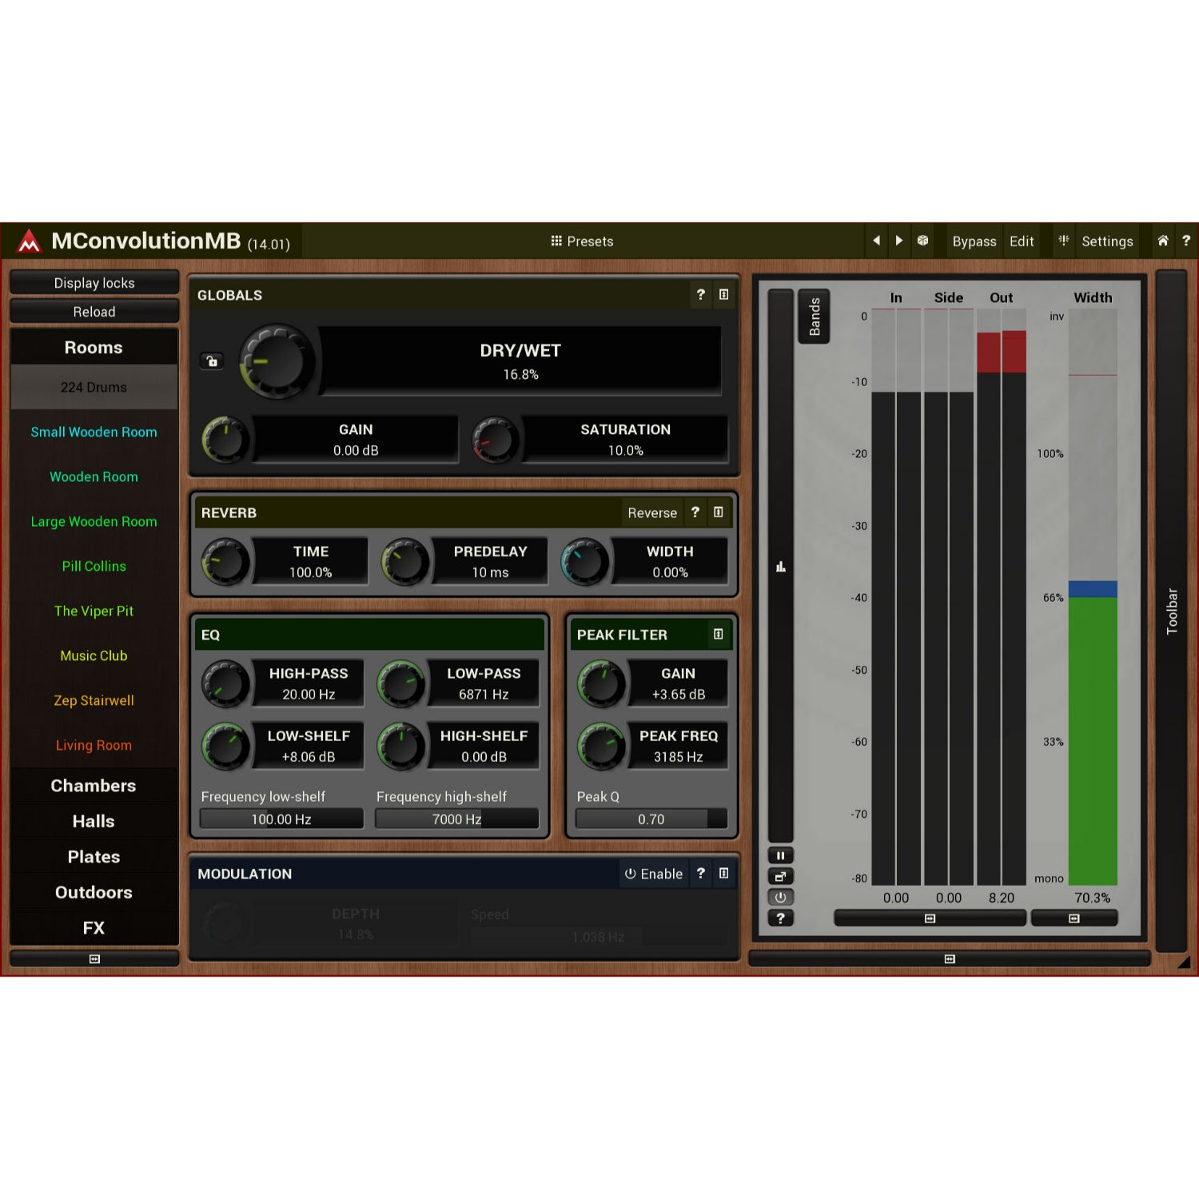Image resolution: width=1199 pixels, height=1199 pixels.
Task: Open the vertical Toolbar strip
Action: 1172,611
